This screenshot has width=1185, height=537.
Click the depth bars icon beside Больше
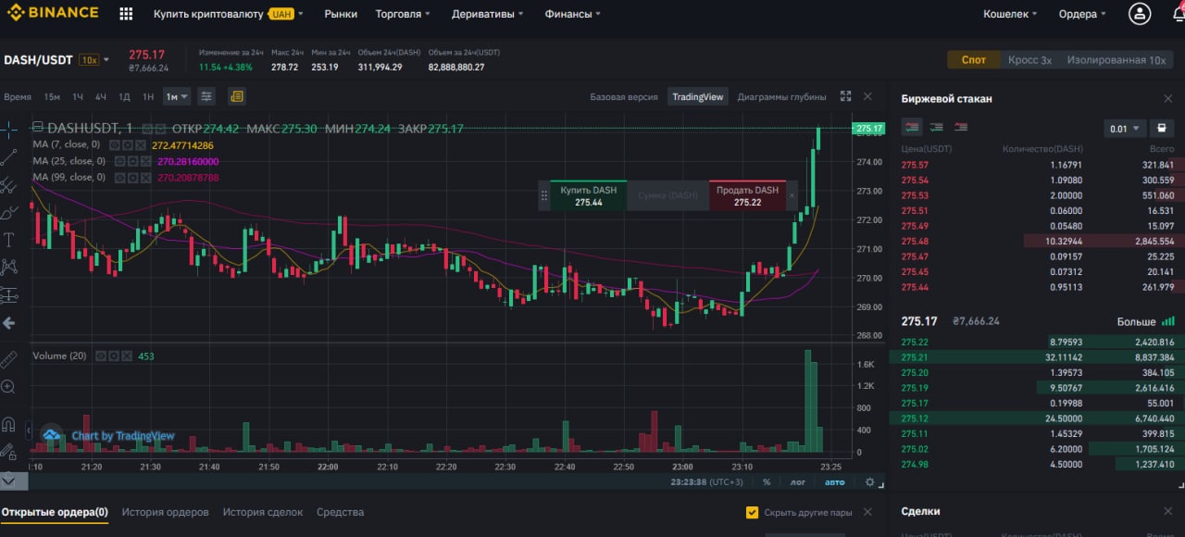click(x=1167, y=321)
